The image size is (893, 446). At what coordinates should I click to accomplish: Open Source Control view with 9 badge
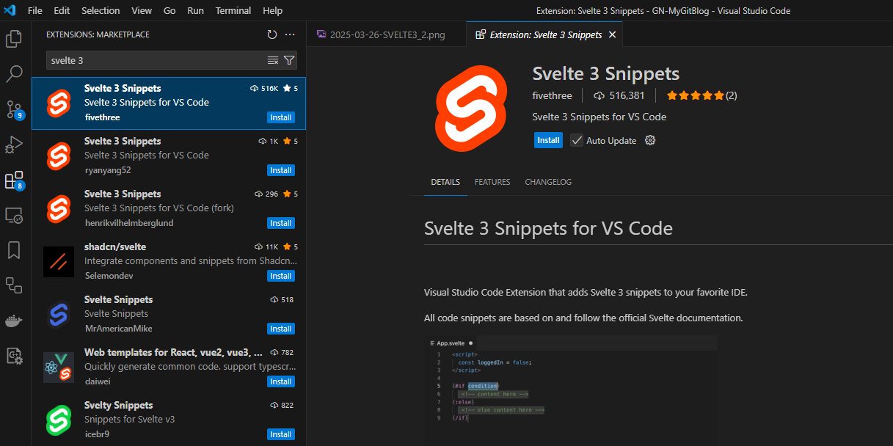tap(15, 110)
